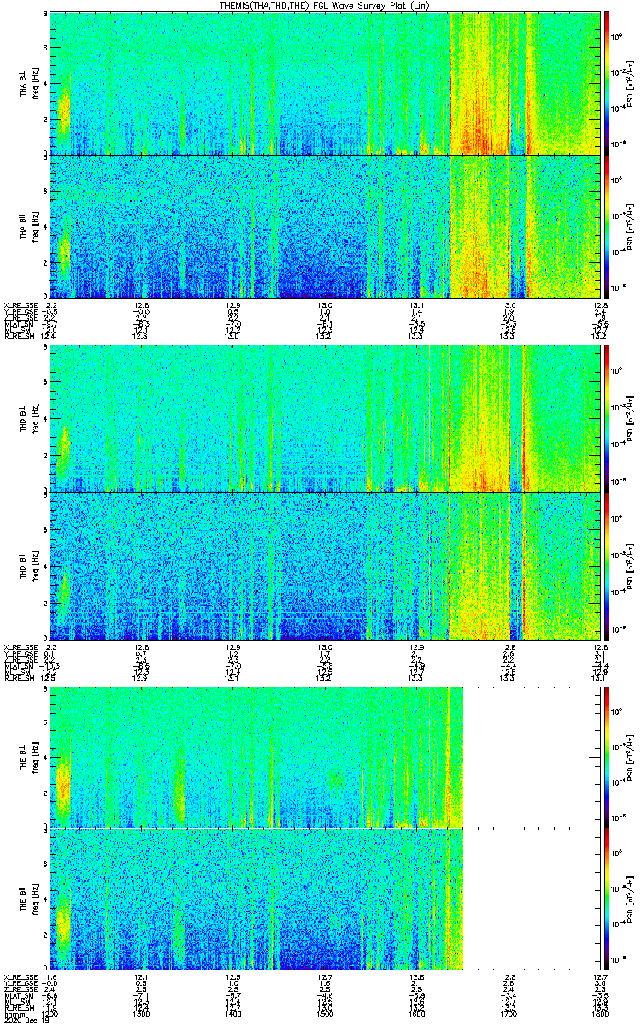Click the color bar beside THD B-parallel panel
The height and width of the screenshot is (1026, 641).
click(x=607, y=566)
